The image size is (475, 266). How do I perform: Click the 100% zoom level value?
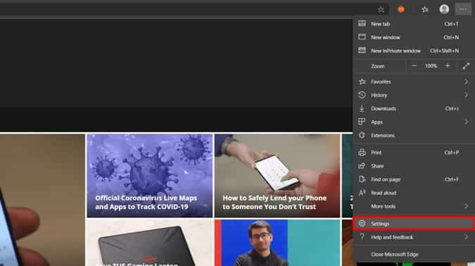tap(431, 65)
